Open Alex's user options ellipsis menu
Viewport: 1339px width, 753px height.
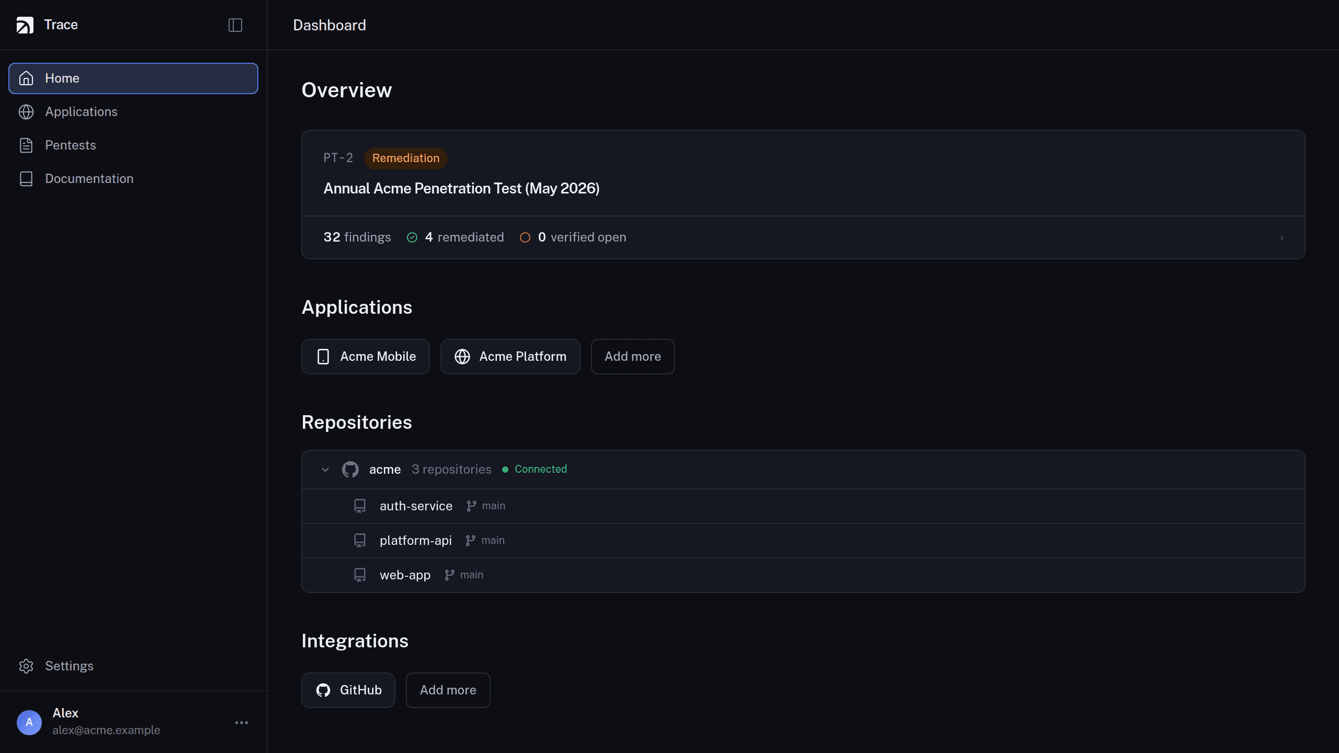[x=242, y=723]
